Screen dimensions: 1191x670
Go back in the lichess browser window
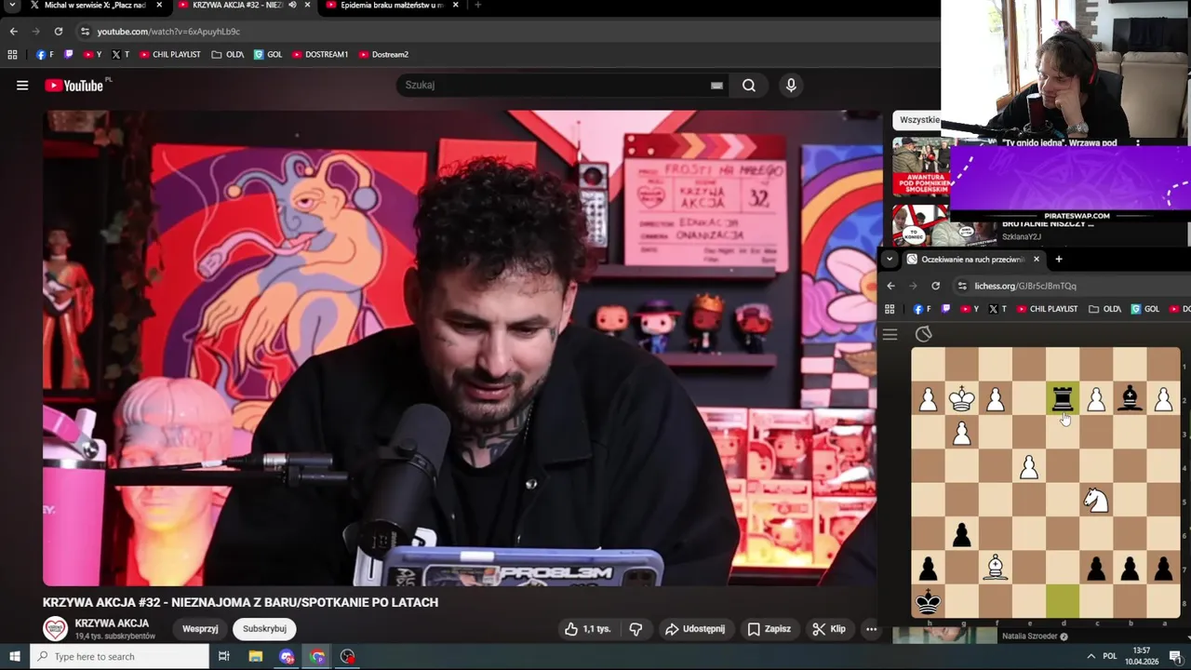coord(890,286)
